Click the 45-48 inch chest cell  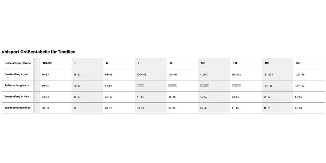point(172,97)
